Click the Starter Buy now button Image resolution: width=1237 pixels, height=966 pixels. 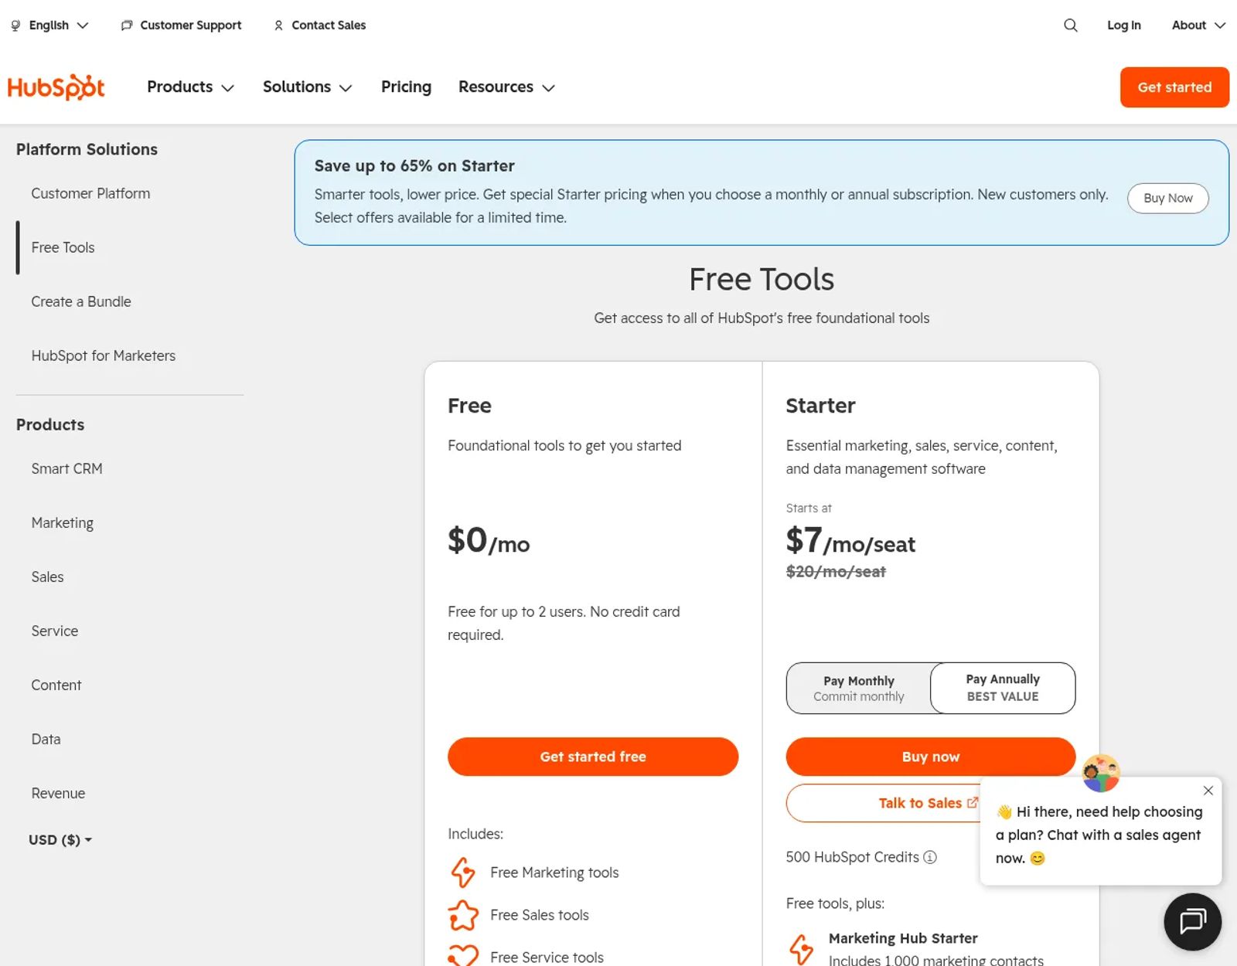coord(930,757)
